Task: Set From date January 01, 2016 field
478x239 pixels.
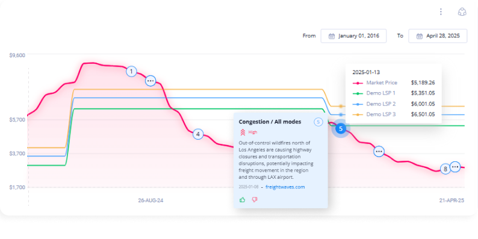Action: [x=353, y=36]
